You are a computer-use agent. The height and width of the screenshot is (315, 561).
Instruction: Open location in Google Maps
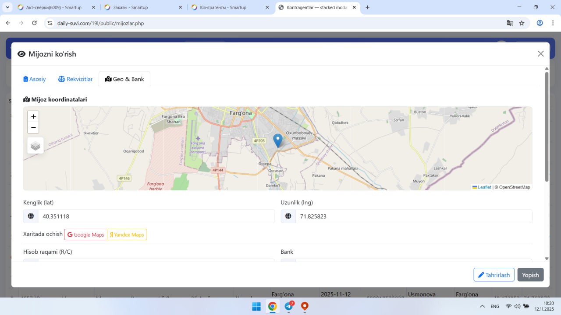86,235
